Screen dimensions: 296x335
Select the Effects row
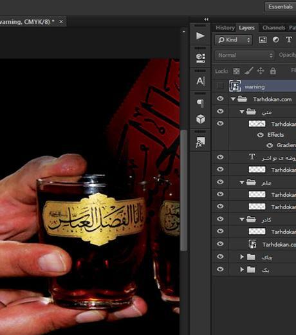[x=275, y=135]
